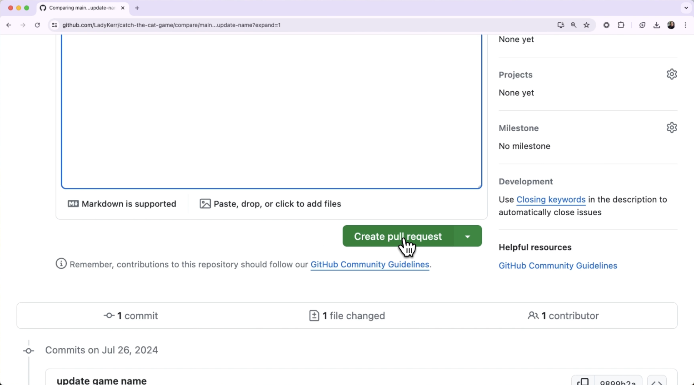Browse repository code at this commit
Screen dimensions: 694x385
click(657, 382)
